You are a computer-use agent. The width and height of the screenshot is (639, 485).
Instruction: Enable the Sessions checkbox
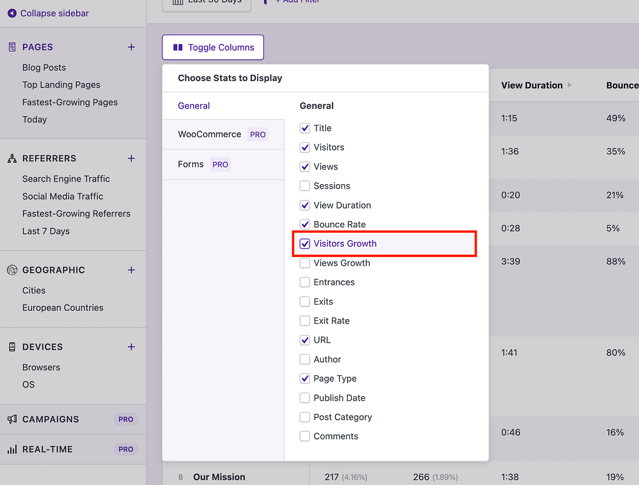click(305, 186)
